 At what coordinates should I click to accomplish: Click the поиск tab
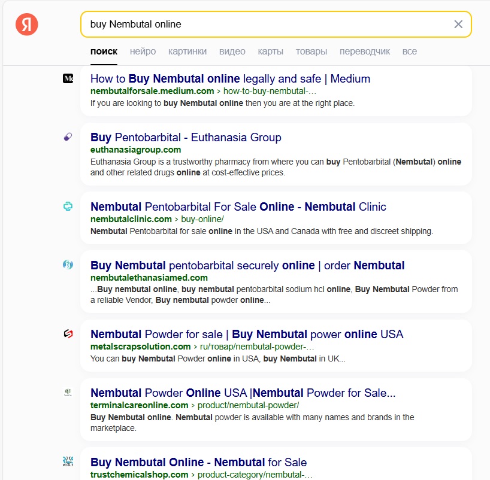(104, 51)
